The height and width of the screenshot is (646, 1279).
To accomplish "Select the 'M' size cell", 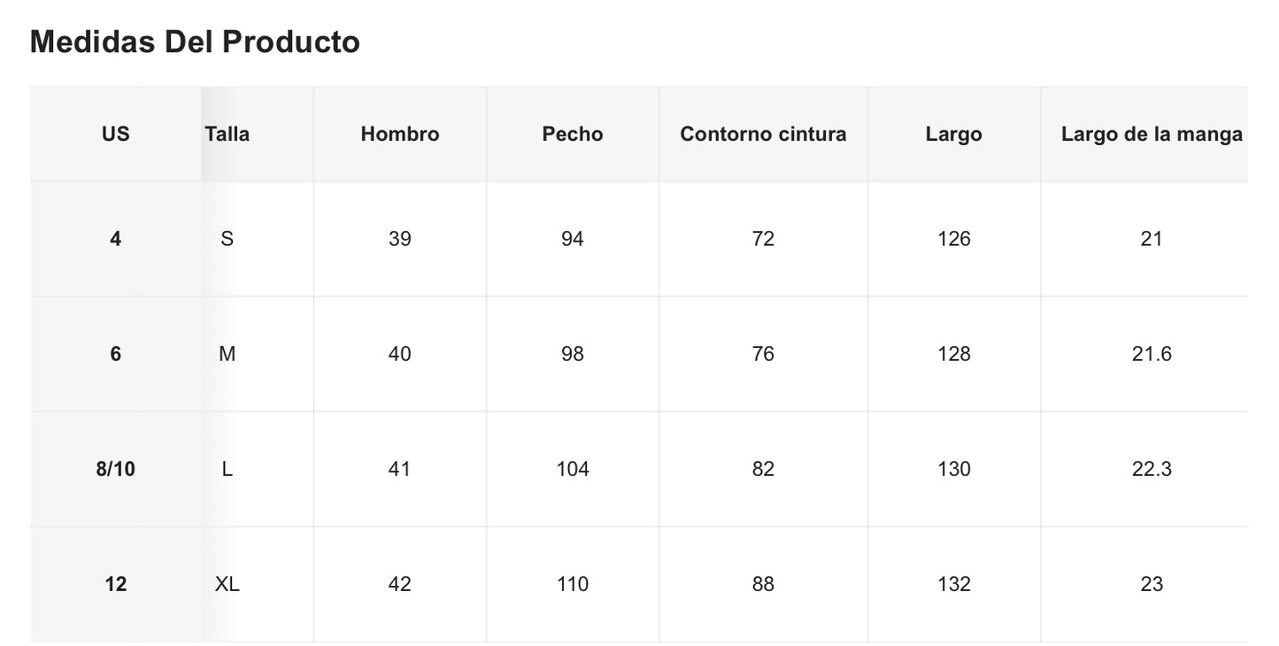I will (227, 354).
